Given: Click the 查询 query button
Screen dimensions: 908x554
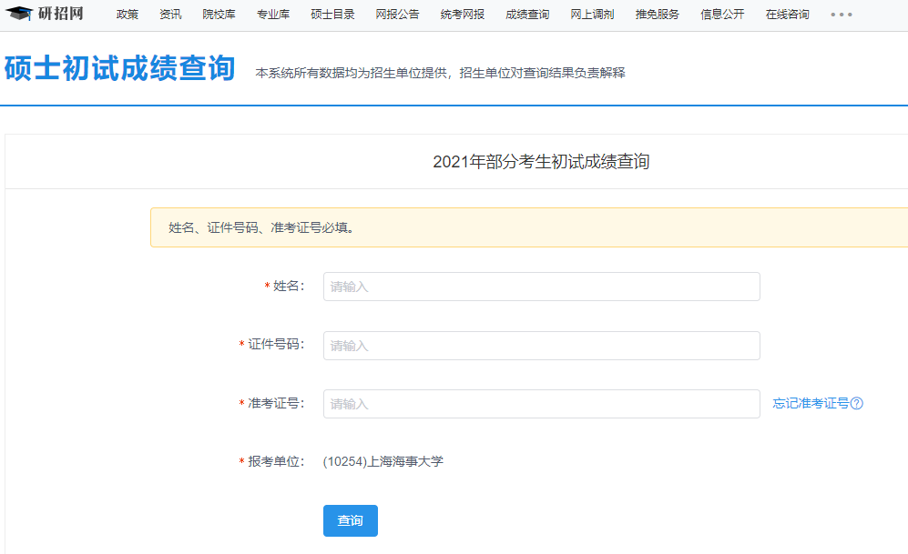Looking at the screenshot, I should pyautogui.click(x=350, y=520).
